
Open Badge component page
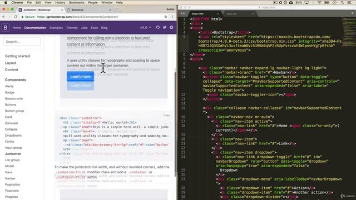pyautogui.click(x=9, y=93)
